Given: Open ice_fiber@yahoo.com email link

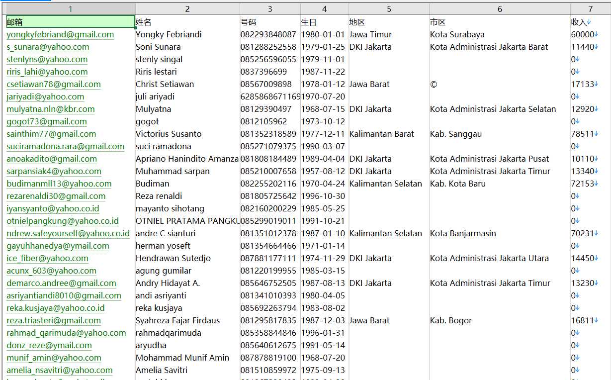Looking at the screenshot, I should 47,258.
